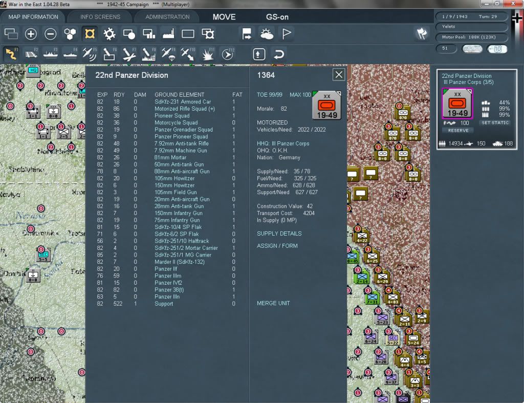Click the Panzer 38(t) ground element row

click(166, 290)
